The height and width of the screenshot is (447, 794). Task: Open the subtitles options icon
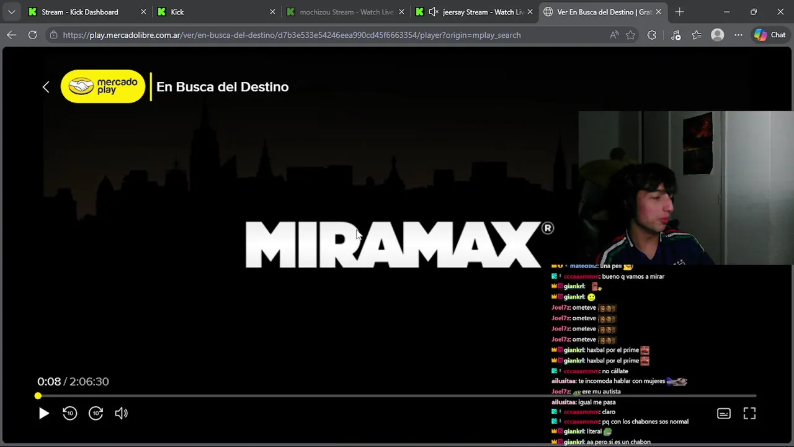pos(724,413)
